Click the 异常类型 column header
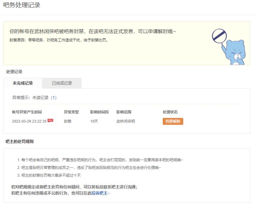257x206 pixels. [71, 112]
